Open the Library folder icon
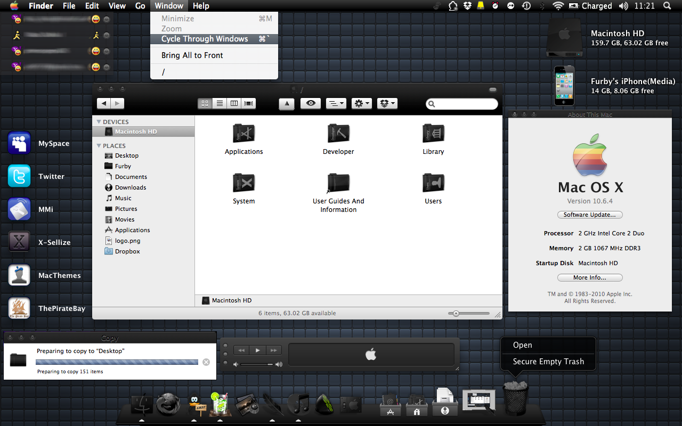The height and width of the screenshot is (426, 682). point(433,133)
